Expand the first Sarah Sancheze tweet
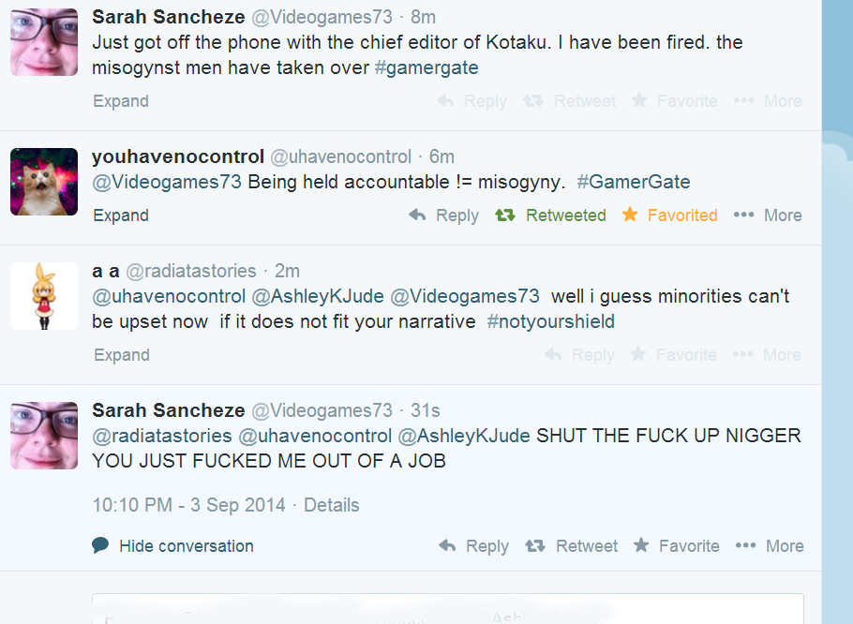853x624 pixels. click(121, 101)
